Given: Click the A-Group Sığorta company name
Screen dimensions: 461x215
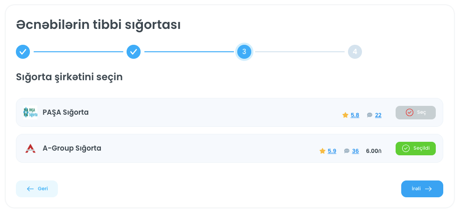Looking at the screenshot, I should click(x=72, y=148).
